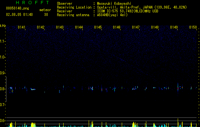This screenshot has height=127, width=200.
Task: Click the 0146 time marker
Action: coord(117,27)
